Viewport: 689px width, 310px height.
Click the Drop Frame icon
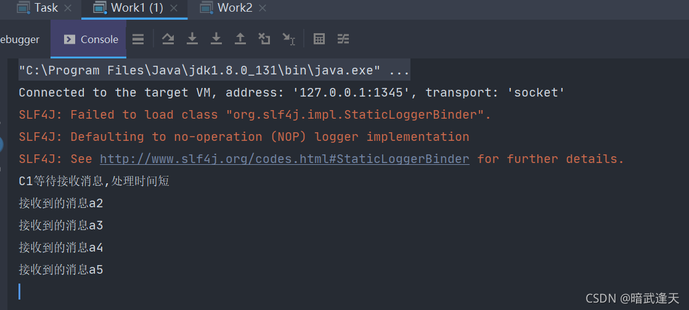(x=264, y=39)
